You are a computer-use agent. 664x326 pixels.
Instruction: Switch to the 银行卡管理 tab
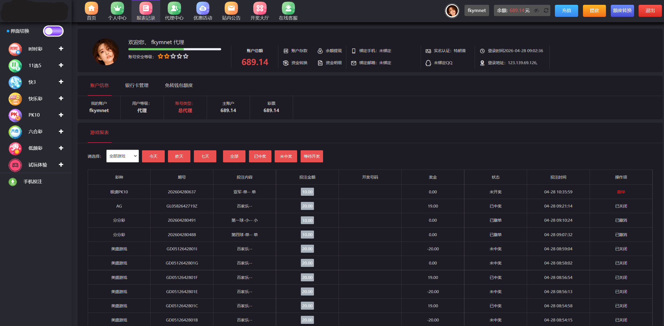click(137, 85)
